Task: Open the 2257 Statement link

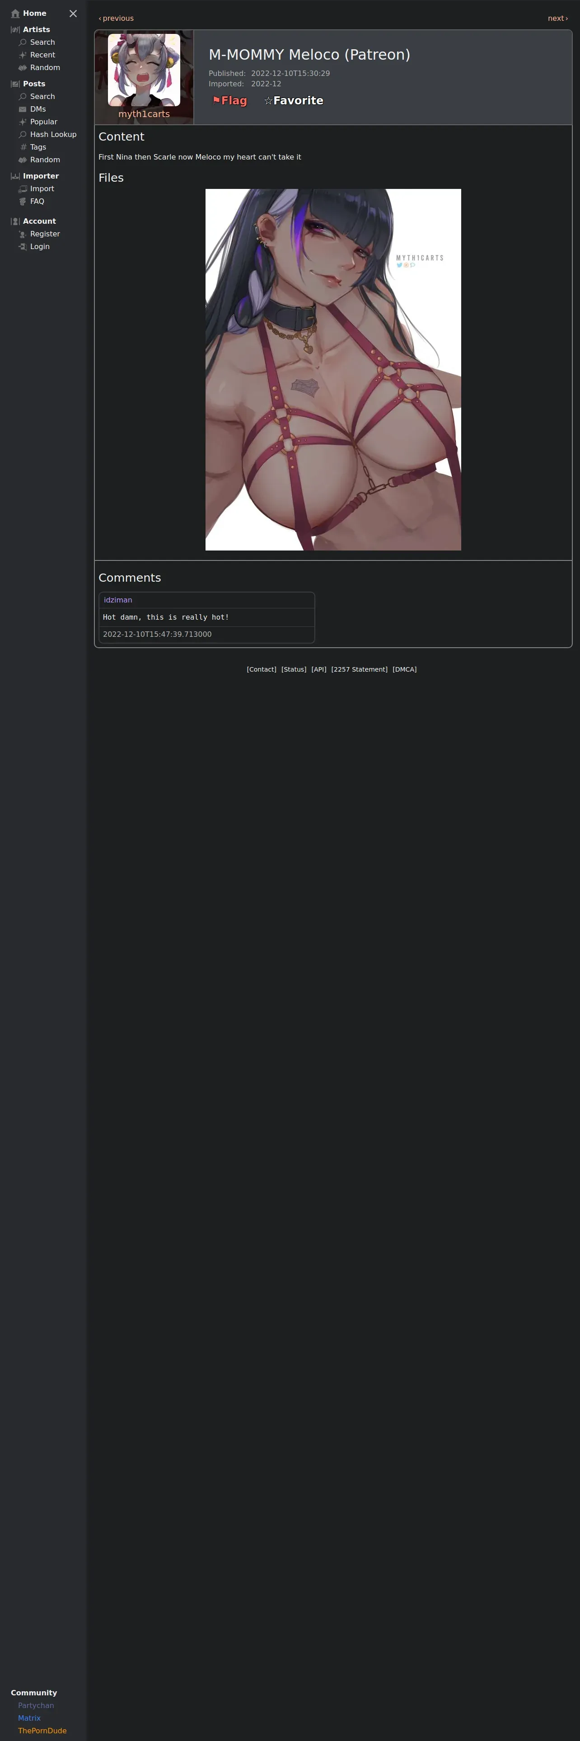Action: point(359,670)
